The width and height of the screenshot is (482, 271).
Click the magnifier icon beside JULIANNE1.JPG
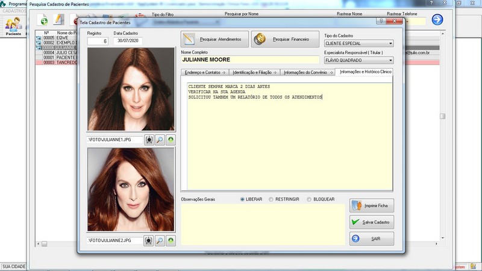click(160, 140)
